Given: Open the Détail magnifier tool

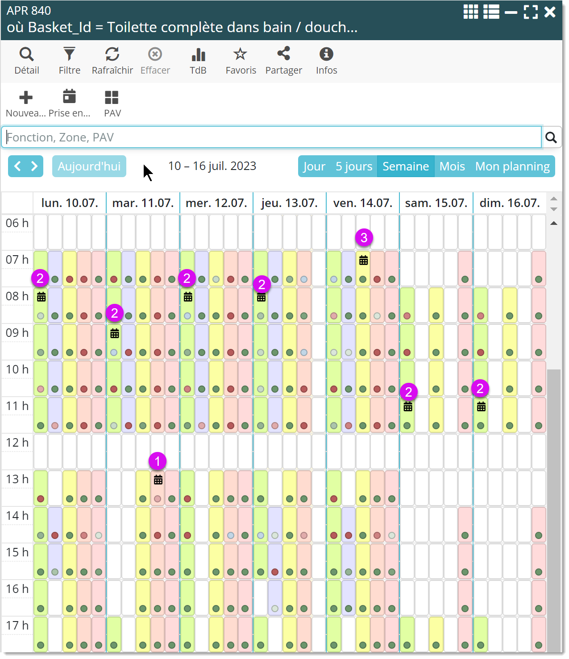Looking at the screenshot, I should tap(27, 61).
